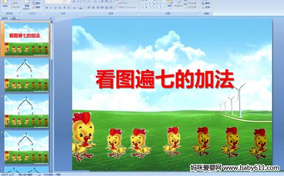
Task: Click the Replace command in Editing group
Action: (206, 3)
